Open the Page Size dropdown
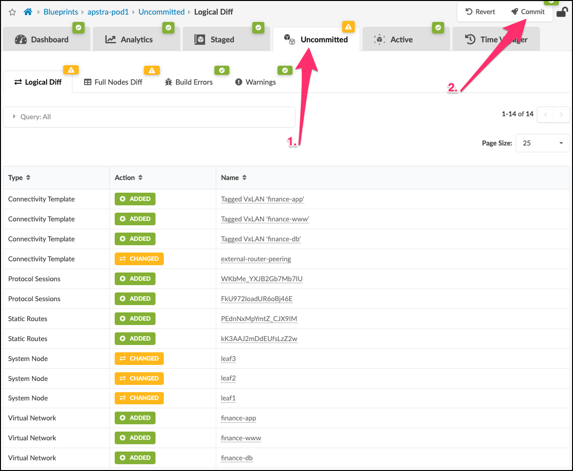 click(542, 143)
